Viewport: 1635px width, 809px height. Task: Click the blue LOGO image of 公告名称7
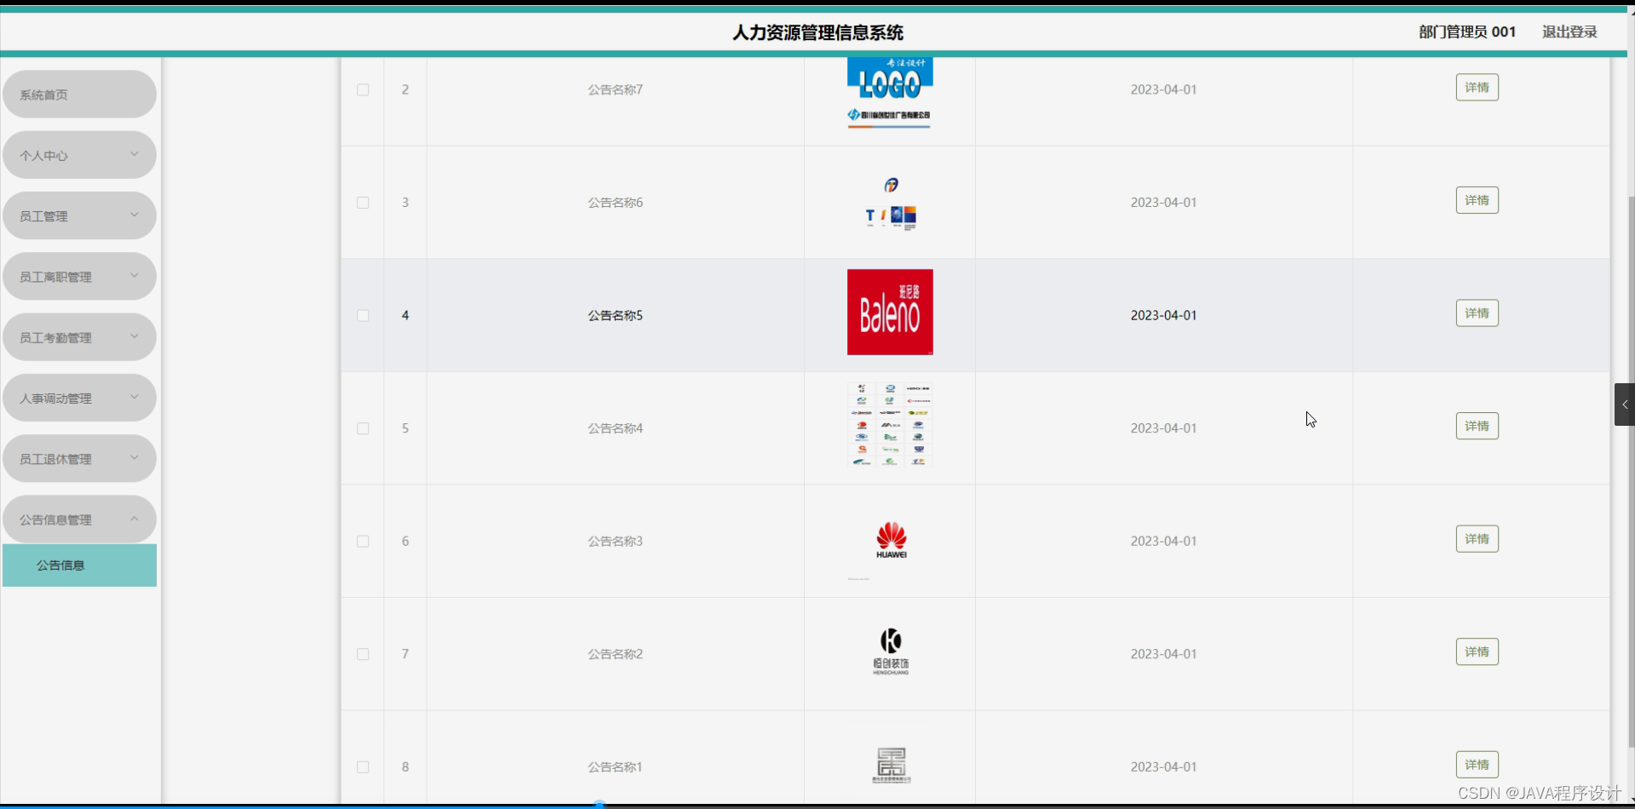pos(890,92)
